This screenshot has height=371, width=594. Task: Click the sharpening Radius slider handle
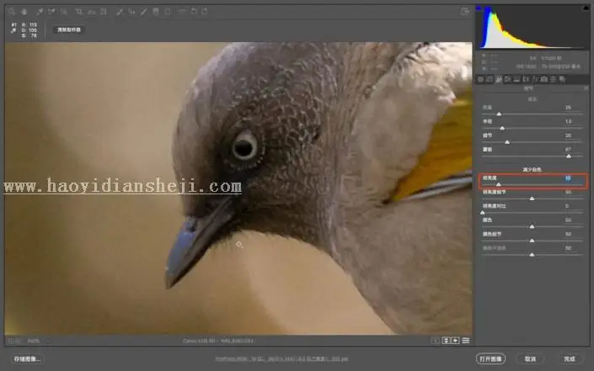502,128
